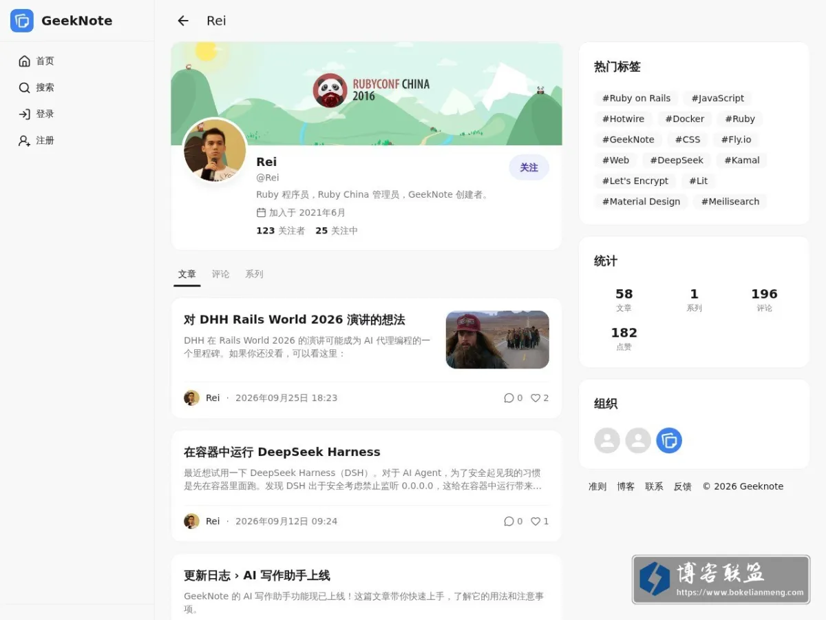This screenshot has height=620, width=826.
Task: Select the #Material Design tag
Action: point(641,201)
